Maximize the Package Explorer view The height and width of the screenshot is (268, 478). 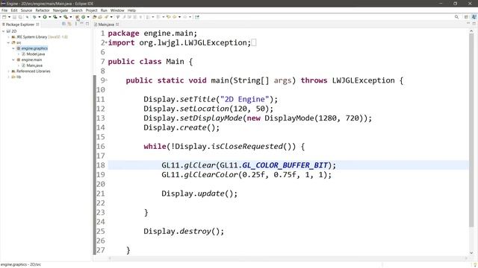click(87, 23)
